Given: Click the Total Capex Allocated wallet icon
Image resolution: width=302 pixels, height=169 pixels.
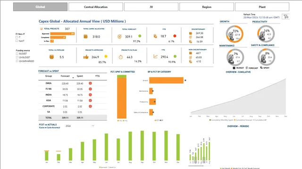Looking at the screenshot, I should click(86, 37).
